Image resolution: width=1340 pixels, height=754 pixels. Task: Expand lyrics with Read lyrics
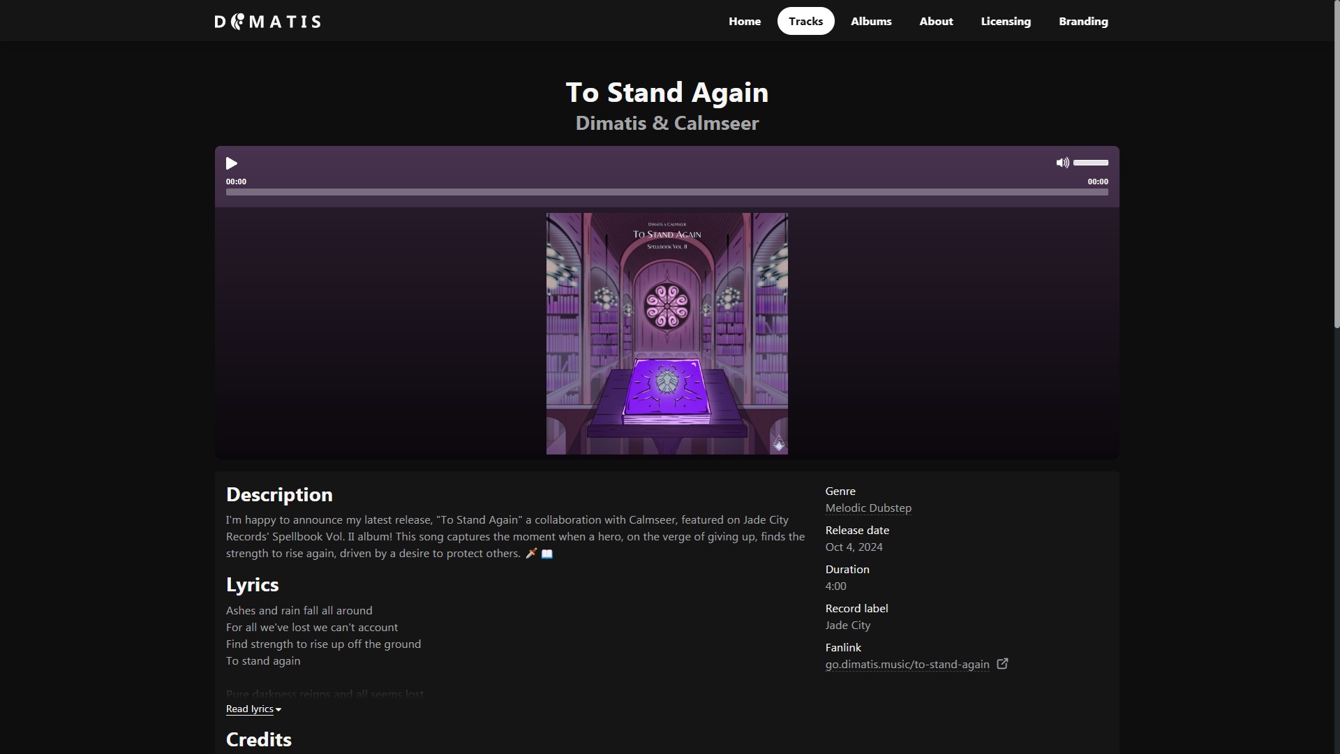[253, 709]
